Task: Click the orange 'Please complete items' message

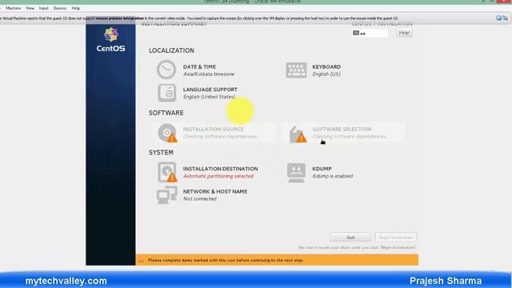Action: tap(226, 260)
